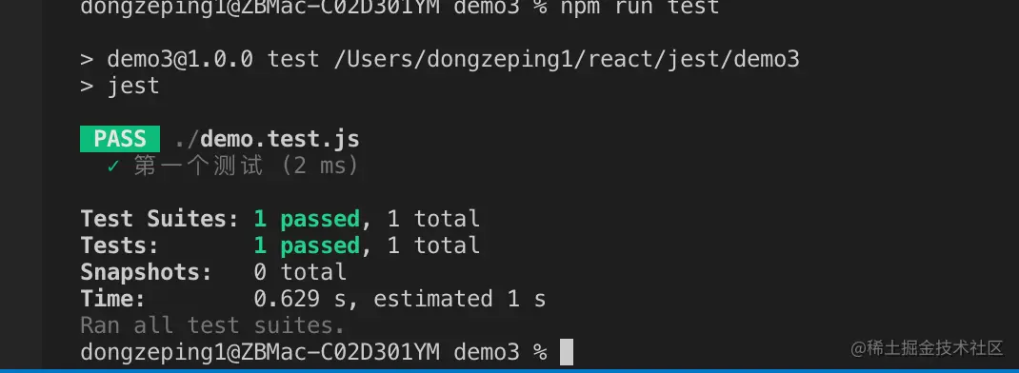
Task: Click the terminal cursor at the last prompt
Action: 567,352
